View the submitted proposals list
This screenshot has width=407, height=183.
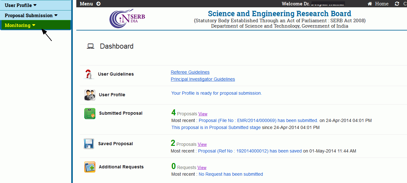coord(203,114)
